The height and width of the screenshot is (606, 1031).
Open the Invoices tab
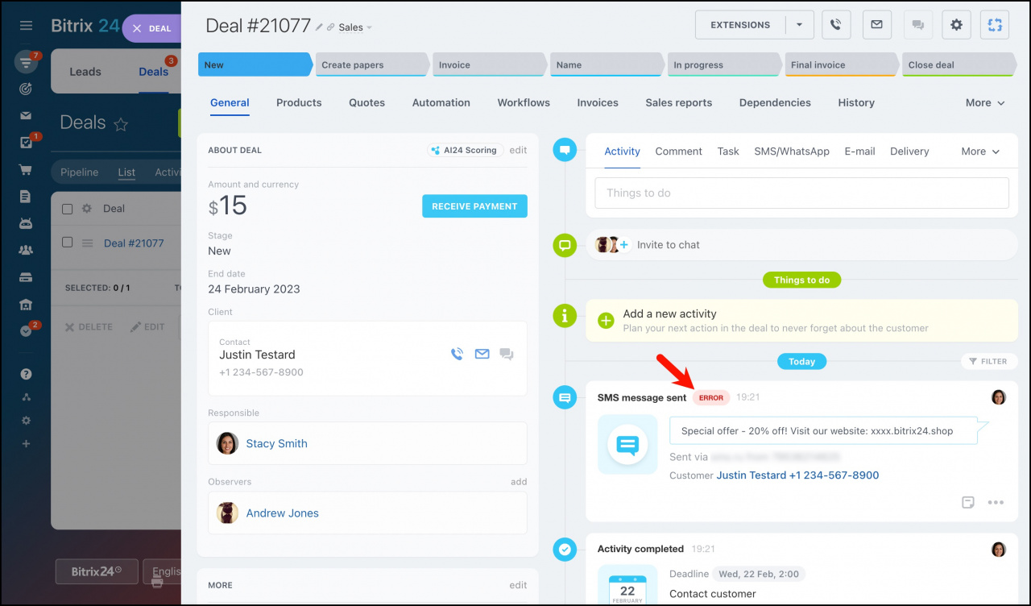pos(598,103)
